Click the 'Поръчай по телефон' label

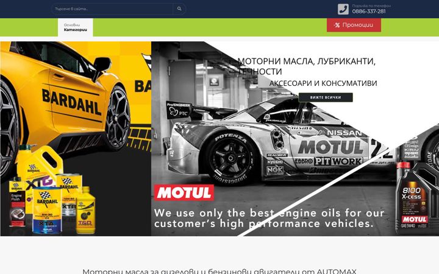(x=371, y=5)
